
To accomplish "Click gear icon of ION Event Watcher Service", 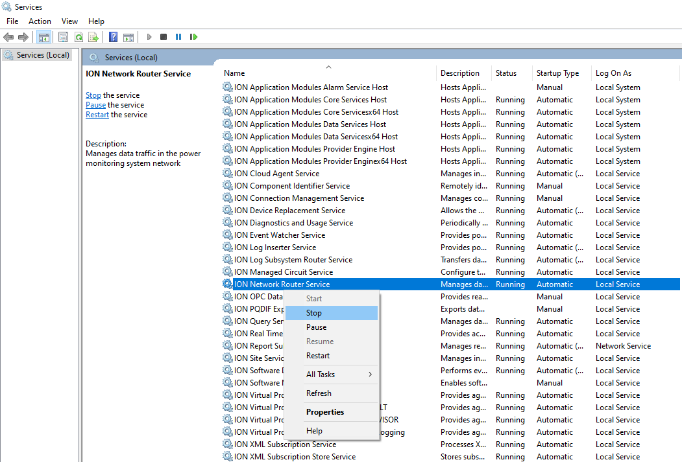I will 228,235.
